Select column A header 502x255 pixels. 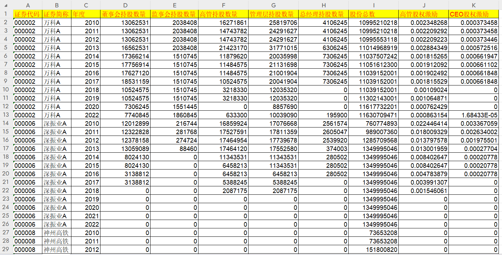28,5
